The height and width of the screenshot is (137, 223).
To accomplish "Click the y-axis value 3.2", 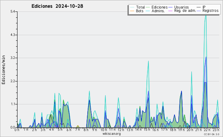I will pos(13,58).
